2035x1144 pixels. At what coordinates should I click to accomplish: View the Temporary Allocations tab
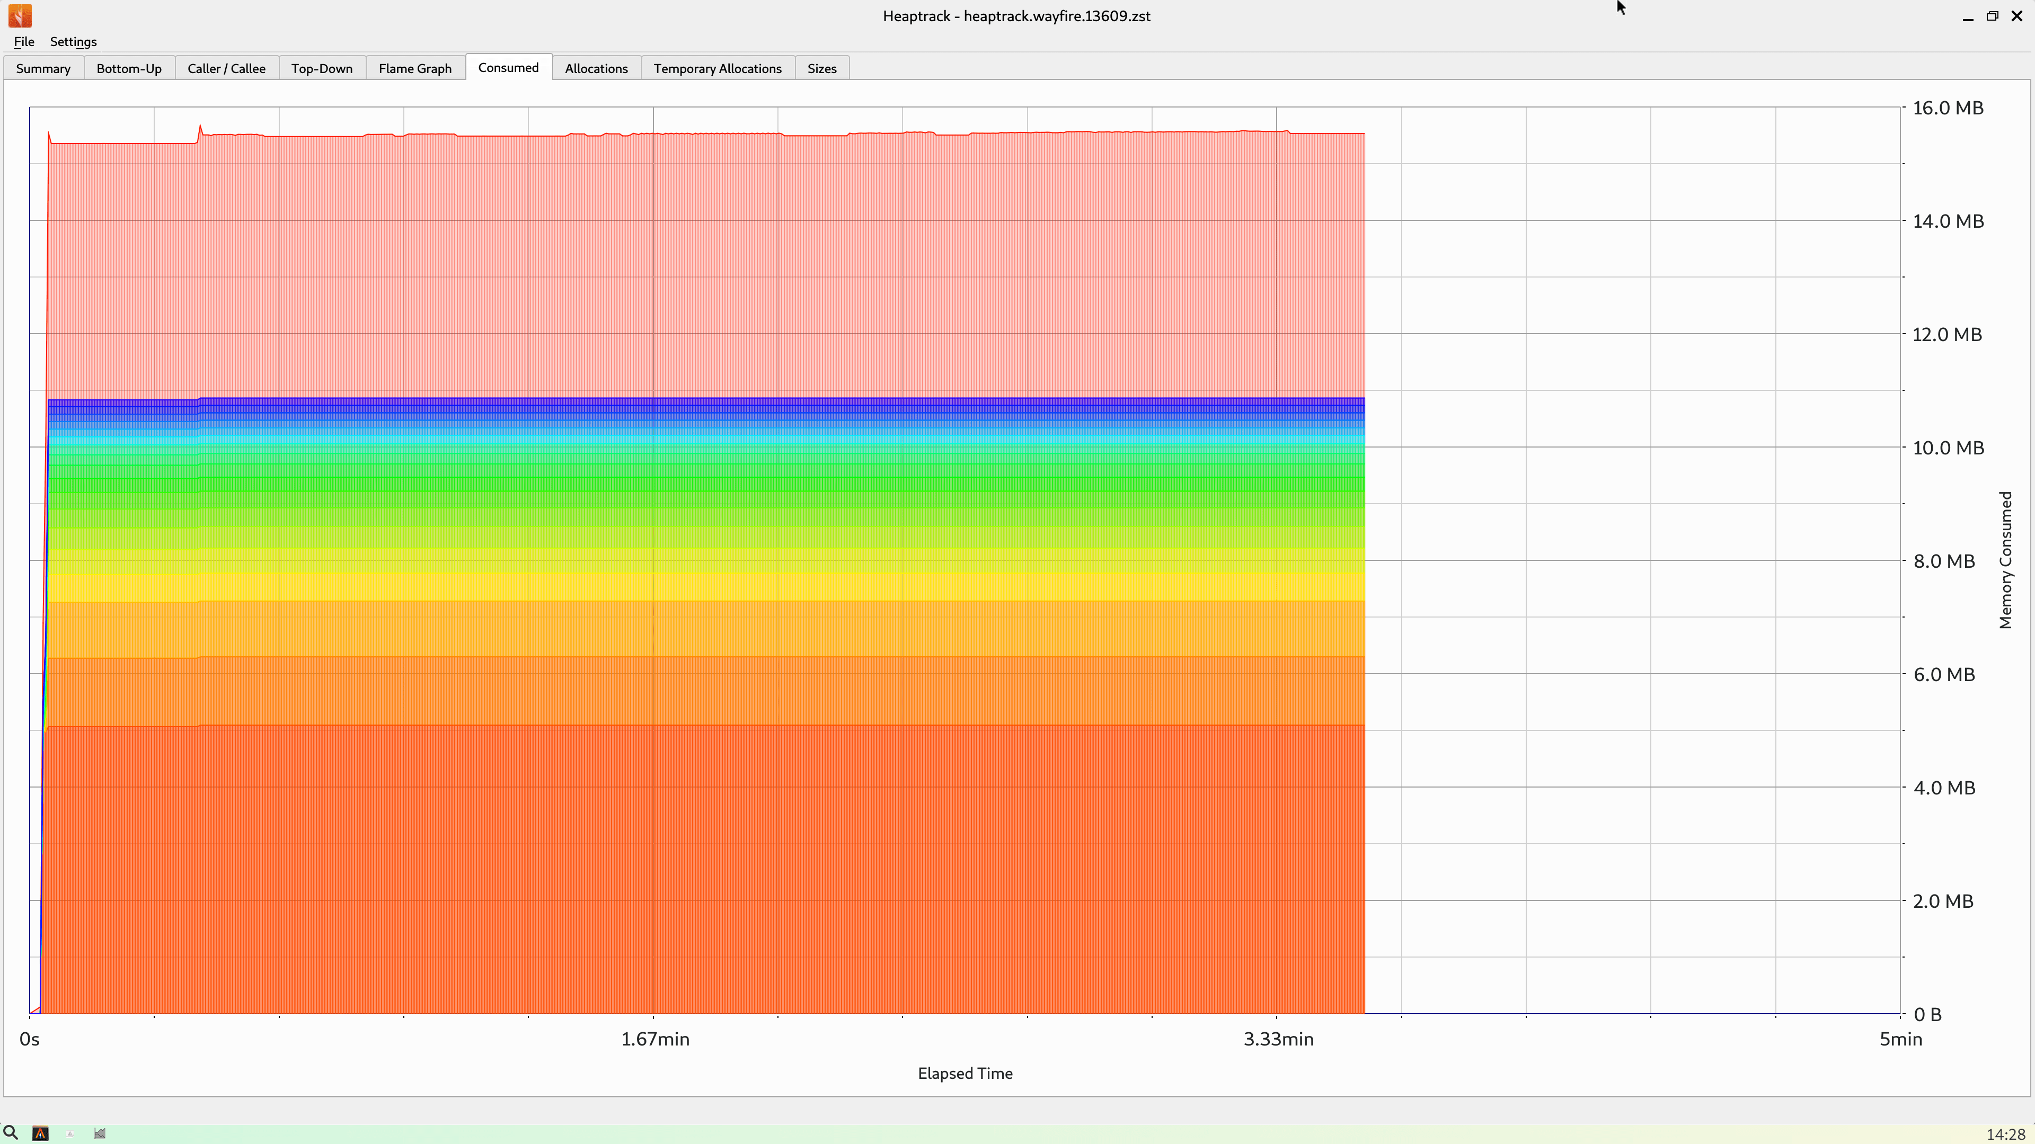tap(718, 68)
